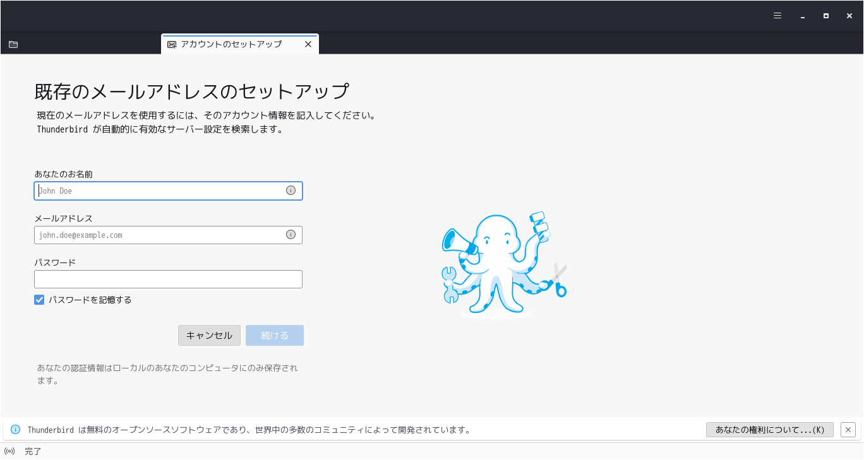Screen dimensions: 864x460
Task: Open the Thunderbird hamburger menu
Action: point(777,16)
